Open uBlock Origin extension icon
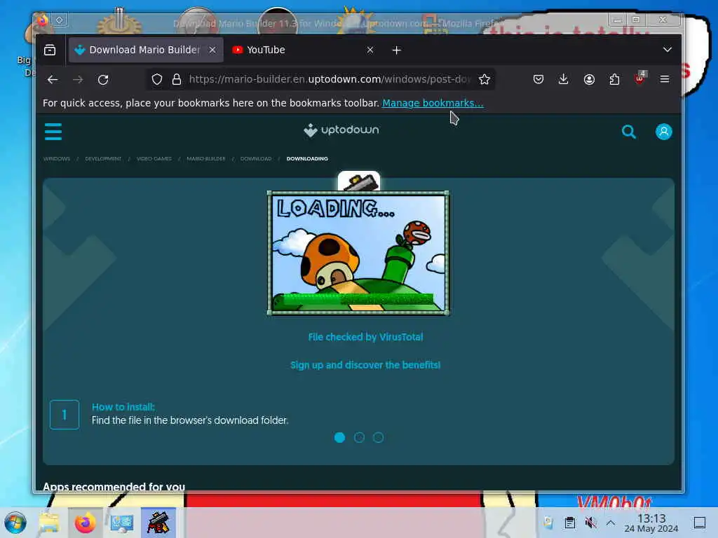The width and height of the screenshot is (718, 538). pyautogui.click(x=640, y=78)
